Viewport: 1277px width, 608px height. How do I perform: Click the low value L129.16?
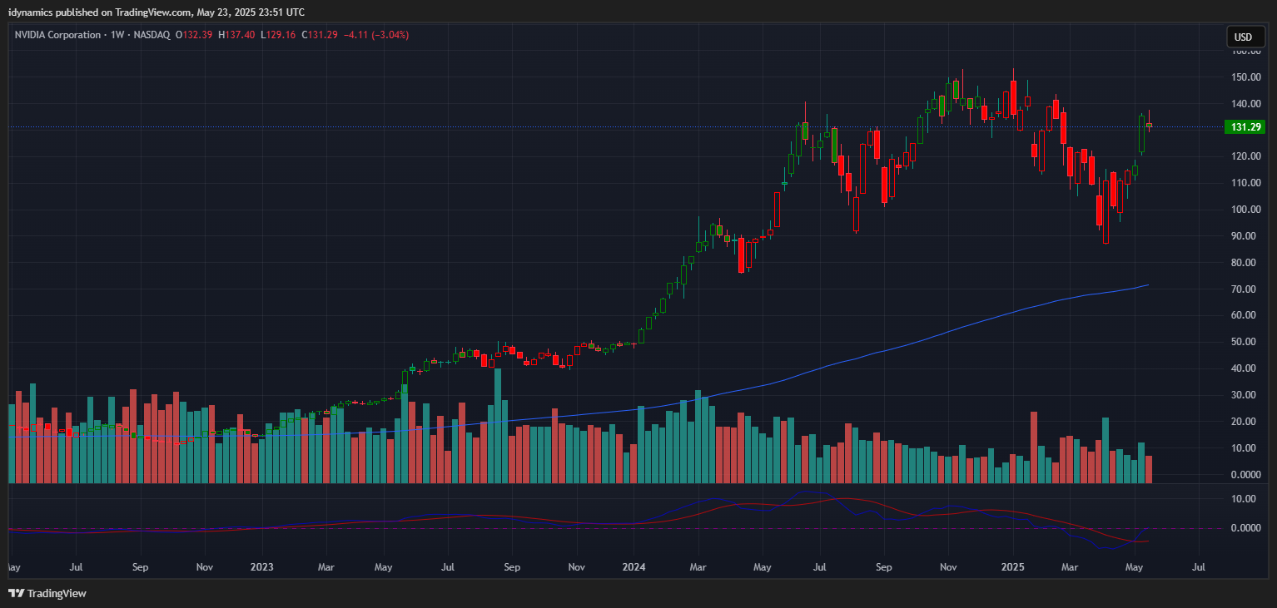278,35
